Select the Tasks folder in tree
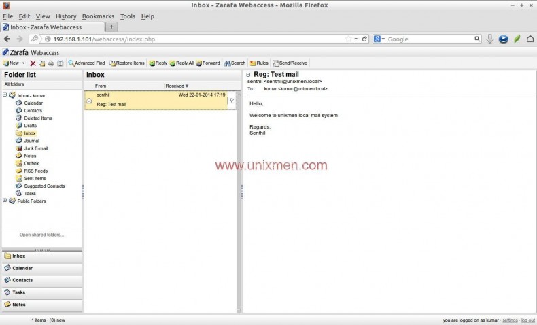The image size is (537, 325). (30, 194)
